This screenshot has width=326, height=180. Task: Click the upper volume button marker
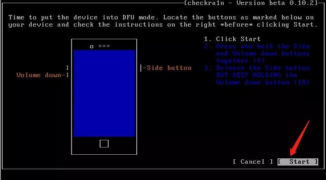click(x=67, y=68)
